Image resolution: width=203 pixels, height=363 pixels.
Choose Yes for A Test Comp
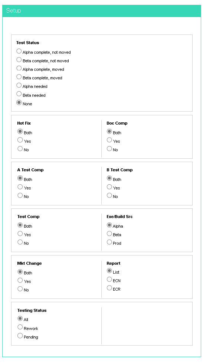pyautogui.click(x=20, y=187)
